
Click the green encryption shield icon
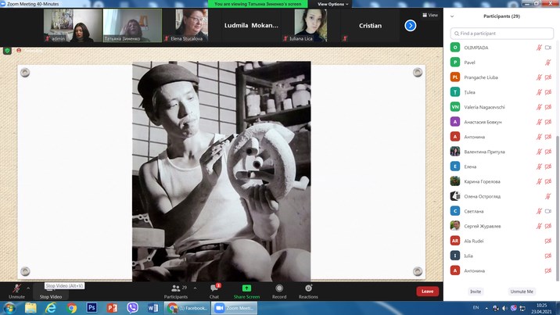(7, 50)
